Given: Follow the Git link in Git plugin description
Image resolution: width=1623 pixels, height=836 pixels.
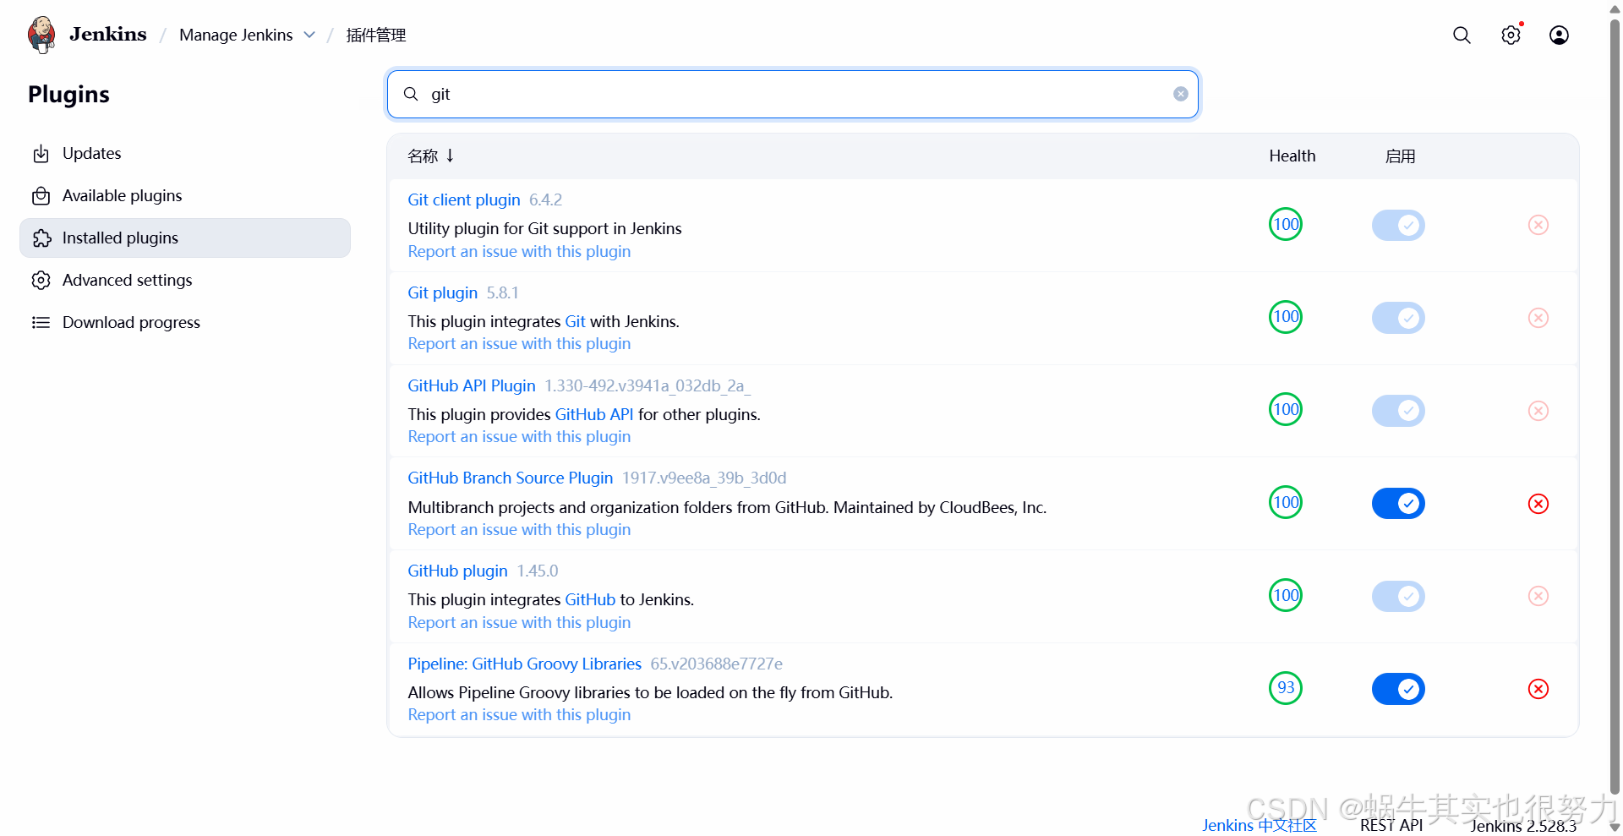Looking at the screenshot, I should click(576, 321).
